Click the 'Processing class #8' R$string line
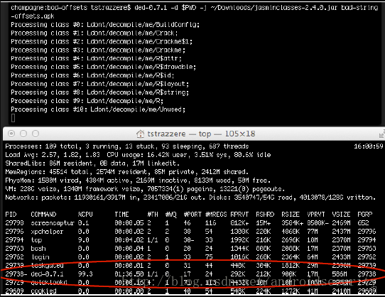 tap(99, 92)
